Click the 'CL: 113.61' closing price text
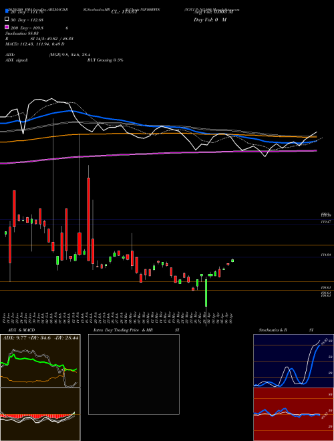The width and height of the screenshot is (334, 441). 124,12
